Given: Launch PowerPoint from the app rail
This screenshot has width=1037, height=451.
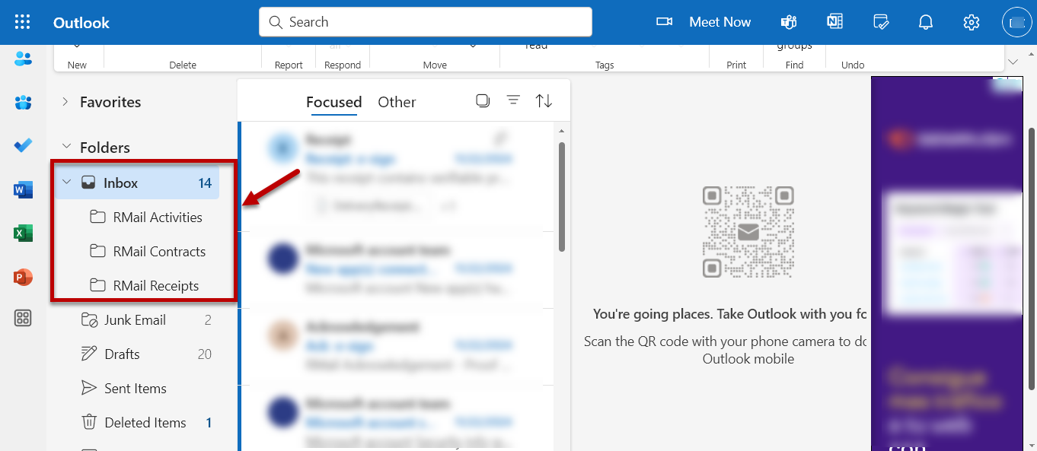Looking at the screenshot, I should pos(23,277).
